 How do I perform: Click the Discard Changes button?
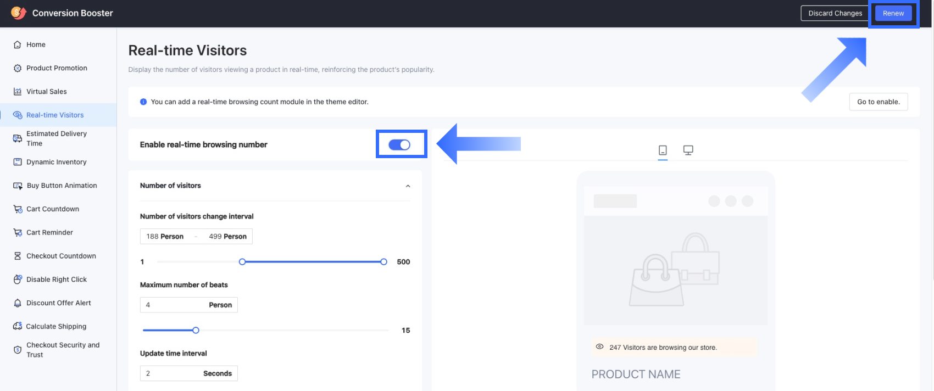[x=835, y=13]
